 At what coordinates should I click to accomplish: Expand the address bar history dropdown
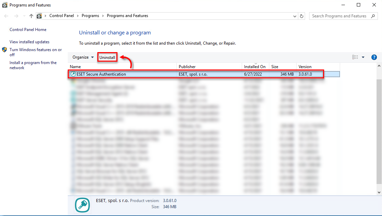coord(295,16)
